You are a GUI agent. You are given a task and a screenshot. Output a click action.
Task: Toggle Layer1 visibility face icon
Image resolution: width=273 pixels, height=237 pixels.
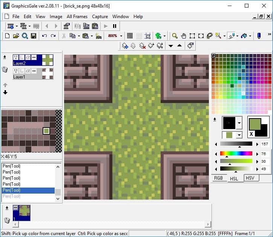click(x=16, y=71)
